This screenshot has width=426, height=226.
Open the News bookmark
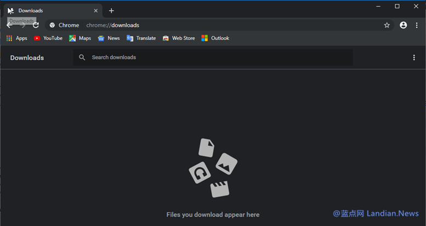(109, 38)
